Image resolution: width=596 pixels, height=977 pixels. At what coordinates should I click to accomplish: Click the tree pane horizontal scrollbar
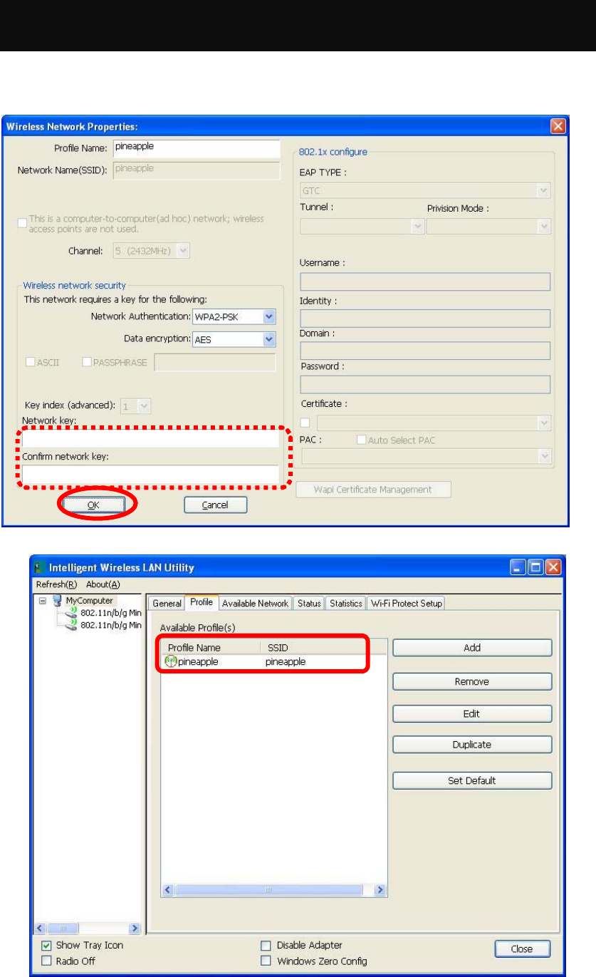(87, 929)
